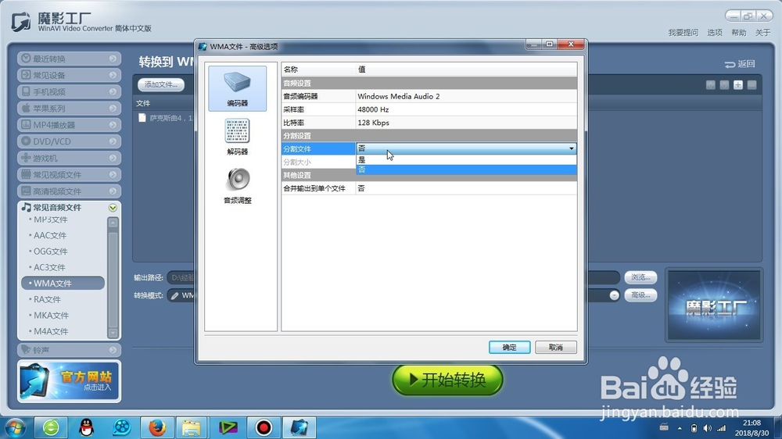
Task: Select MP3文件 in audio list
Action: pos(50,219)
